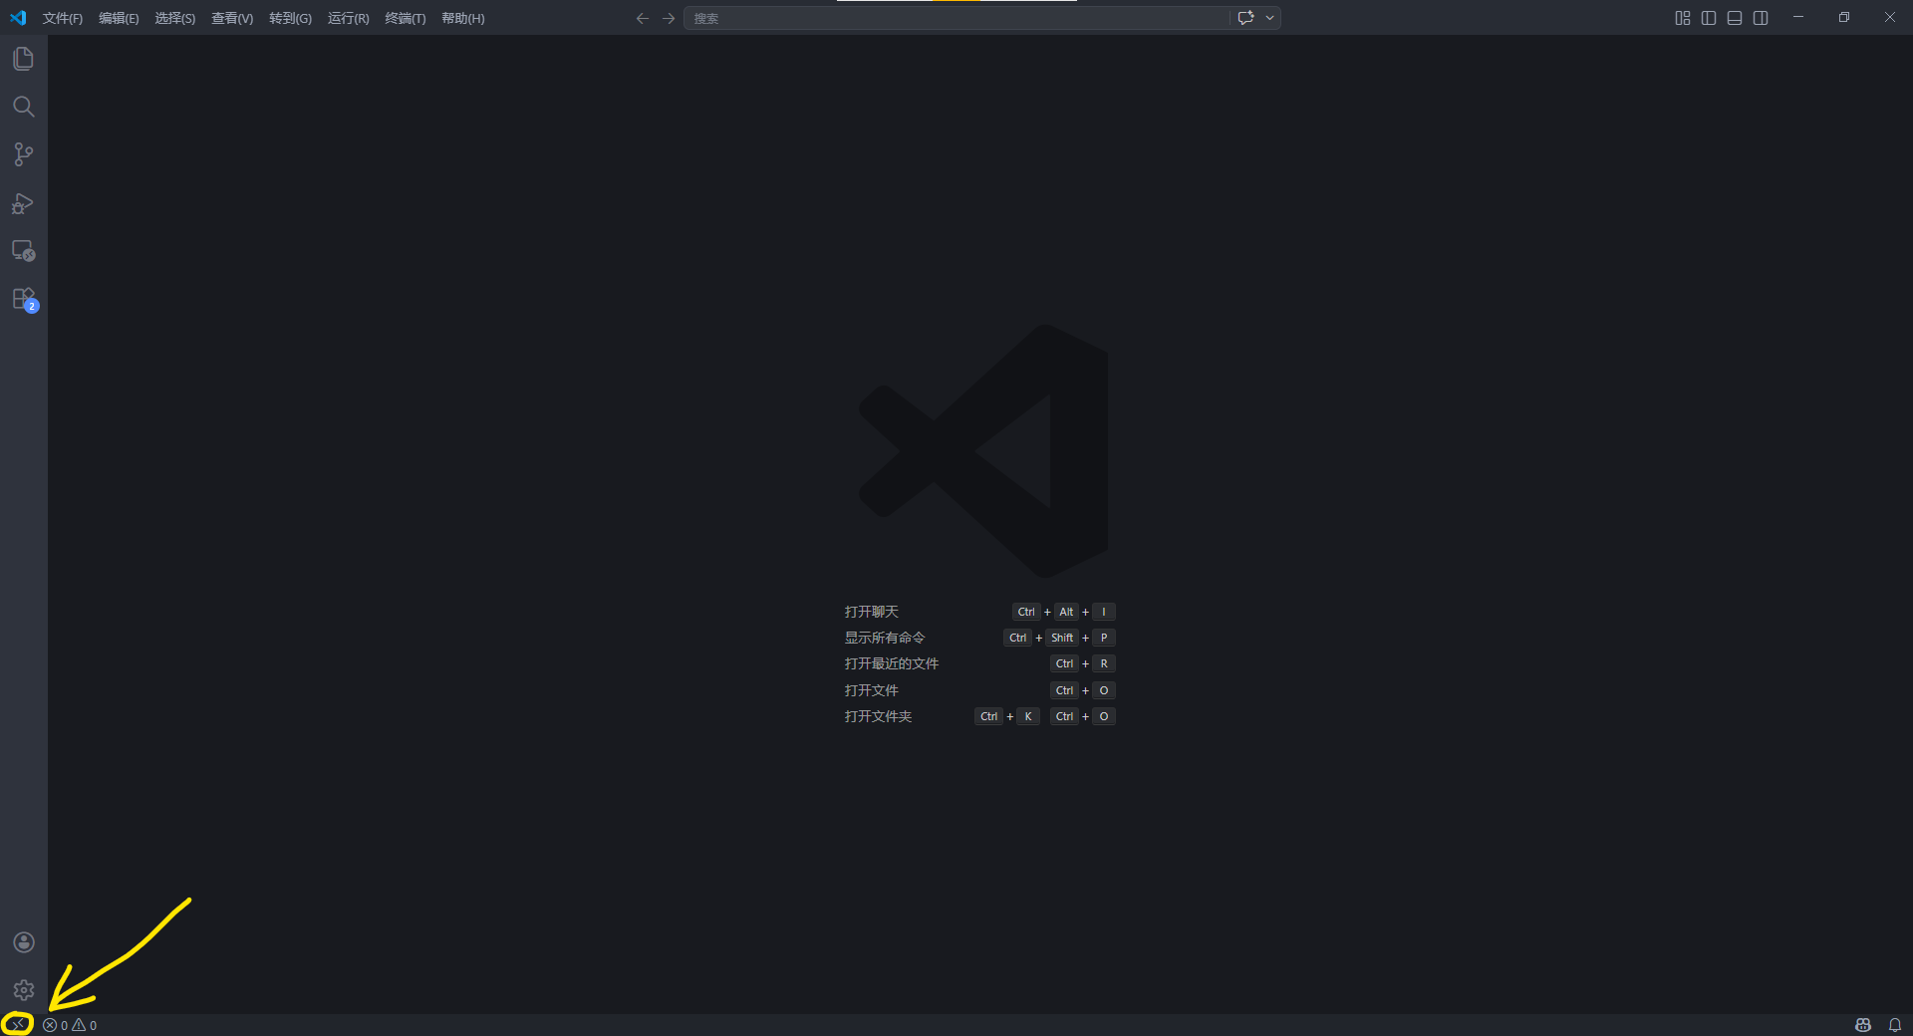Click the remote window status bar indicator

point(18,1024)
